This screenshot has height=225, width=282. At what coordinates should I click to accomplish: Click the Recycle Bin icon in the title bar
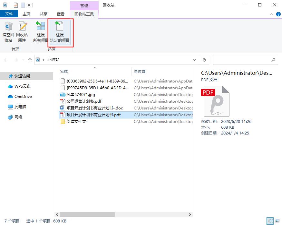tap(5, 5)
